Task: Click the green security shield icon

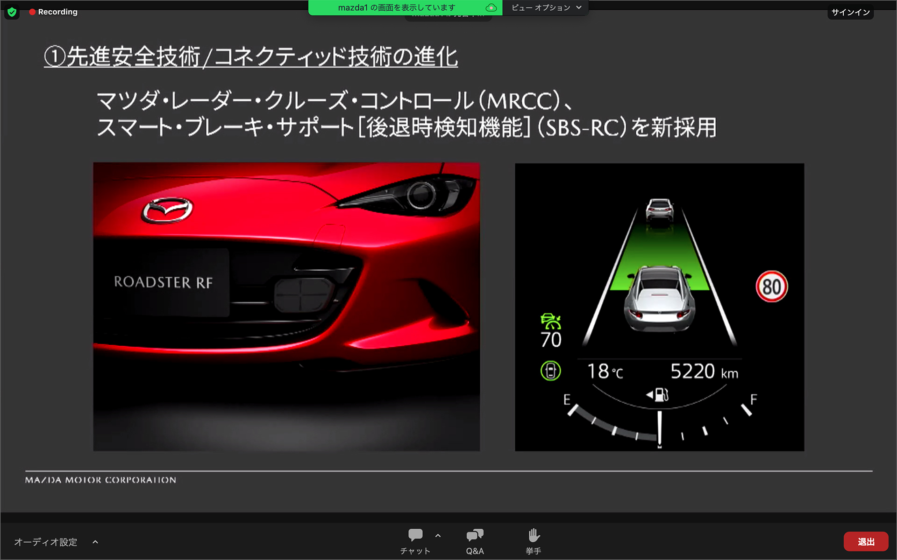Action: coord(12,12)
